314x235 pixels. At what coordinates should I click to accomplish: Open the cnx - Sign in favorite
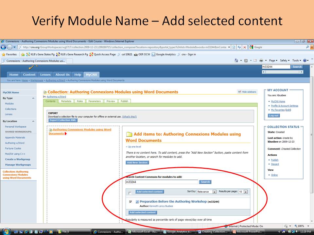tap(187, 55)
